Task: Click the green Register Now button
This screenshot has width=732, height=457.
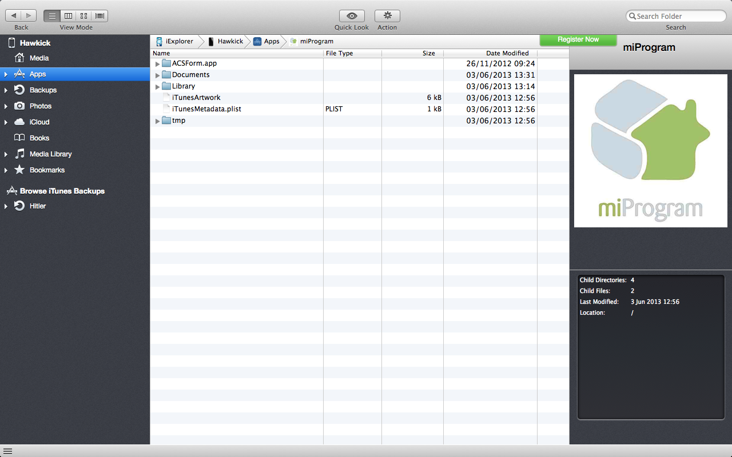Action: [x=578, y=39]
